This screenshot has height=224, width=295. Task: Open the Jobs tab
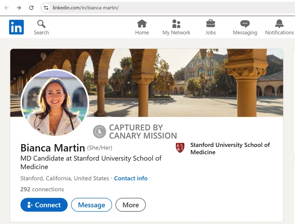pos(211,27)
